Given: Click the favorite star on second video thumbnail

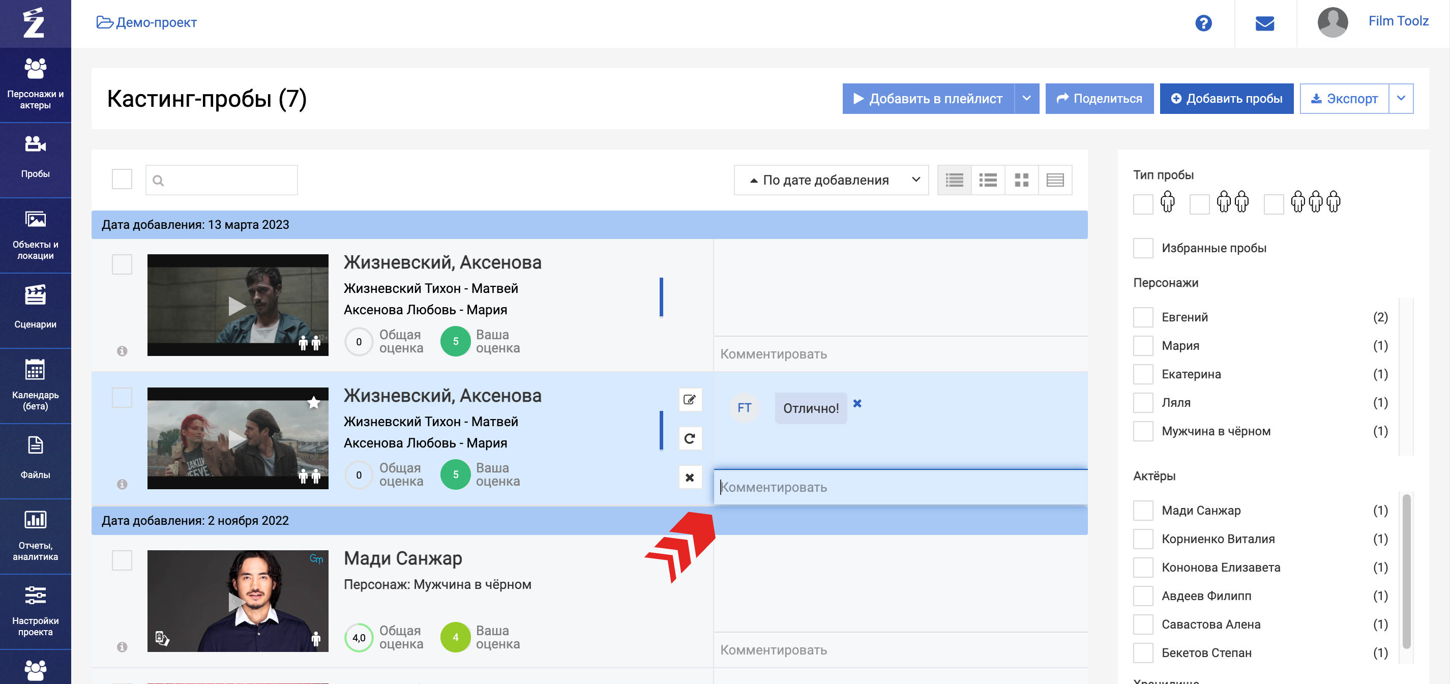Looking at the screenshot, I should coord(314,403).
